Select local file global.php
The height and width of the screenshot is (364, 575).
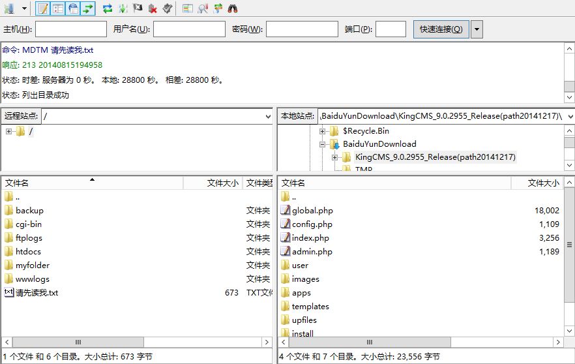pyautogui.click(x=312, y=211)
